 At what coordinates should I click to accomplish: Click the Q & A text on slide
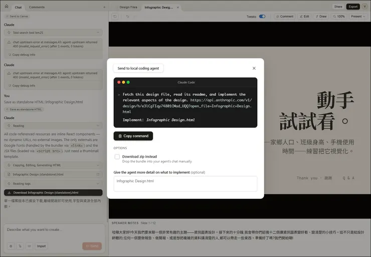348,178
